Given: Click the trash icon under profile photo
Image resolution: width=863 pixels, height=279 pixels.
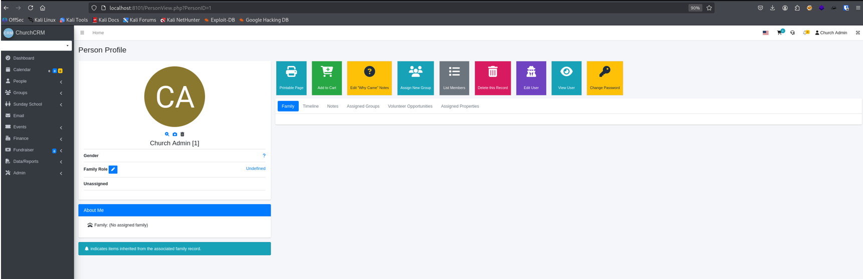Looking at the screenshot, I should click(x=182, y=134).
